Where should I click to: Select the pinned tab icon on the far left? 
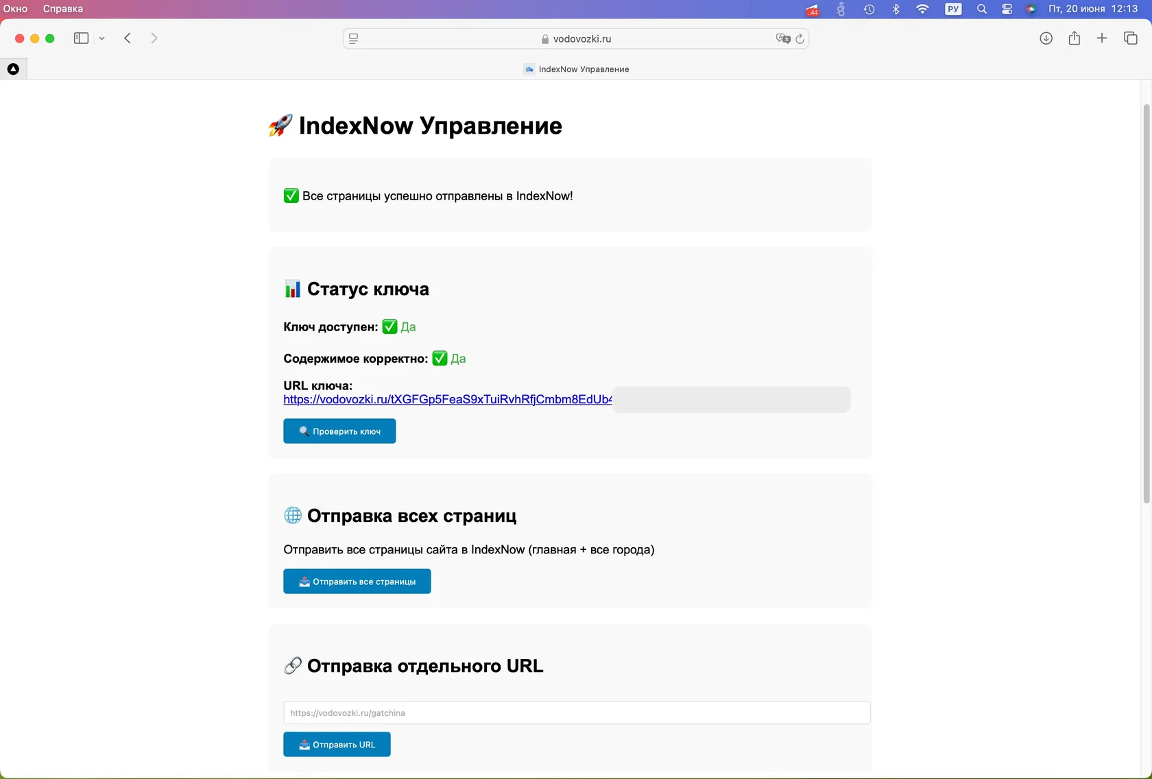coord(12,69)
